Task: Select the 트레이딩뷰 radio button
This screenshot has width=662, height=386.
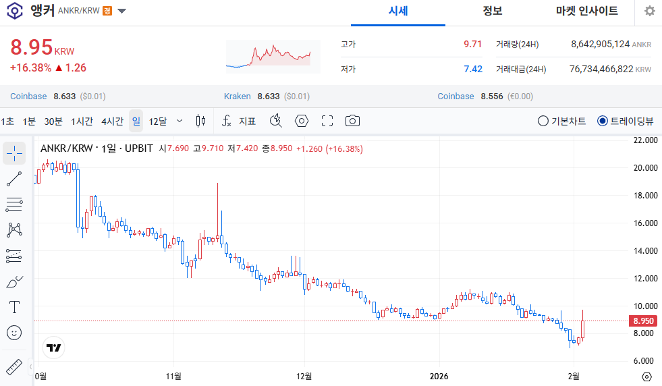Action: click(603, 121)
